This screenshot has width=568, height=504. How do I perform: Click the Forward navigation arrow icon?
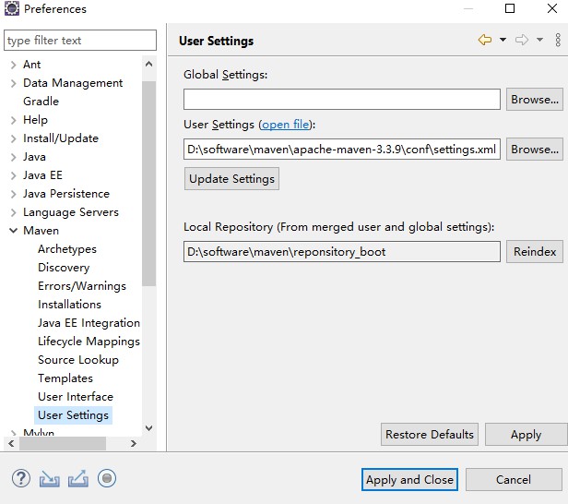(522, 40)
